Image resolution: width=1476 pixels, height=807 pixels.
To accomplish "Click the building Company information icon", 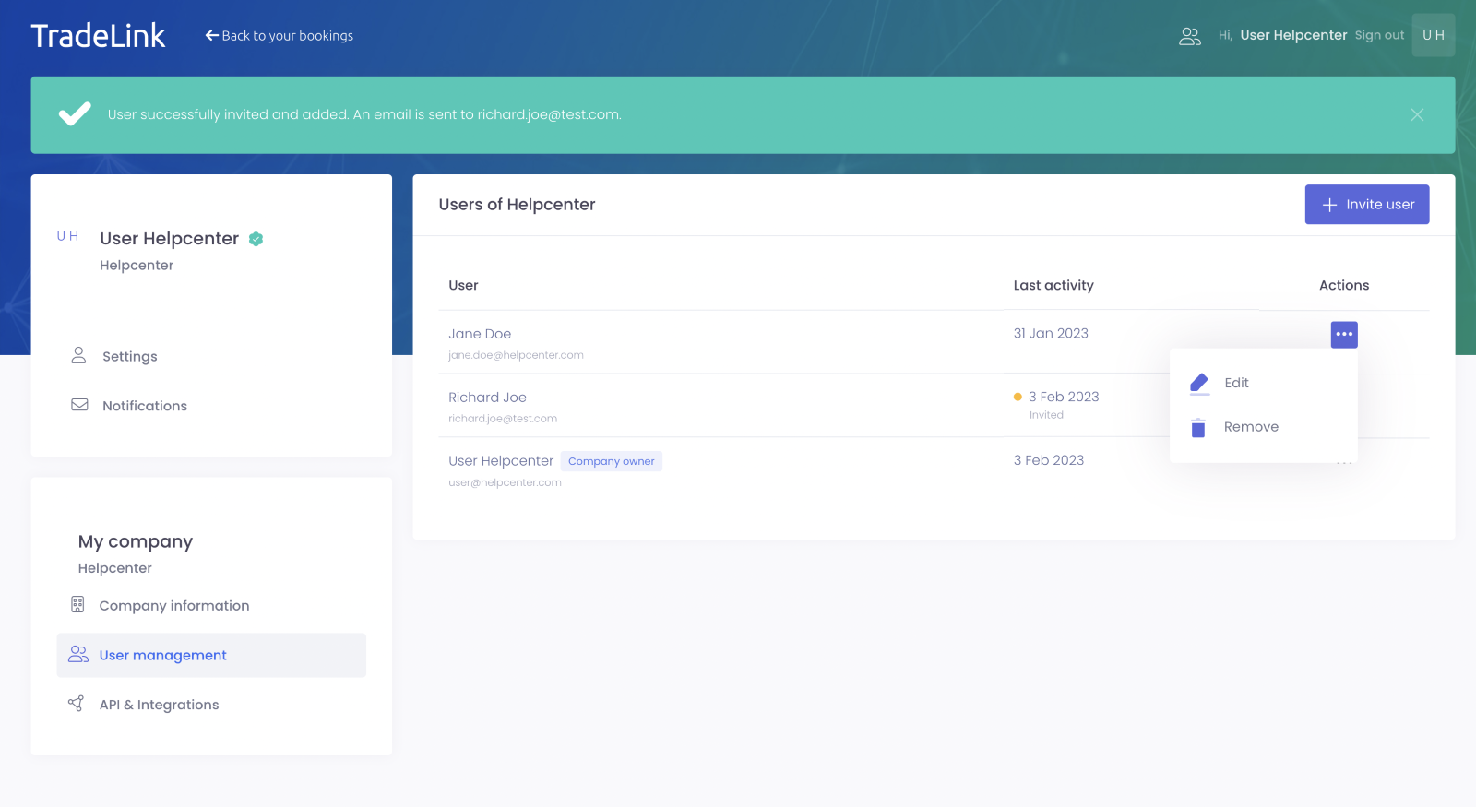I will [x=77, y=605].
